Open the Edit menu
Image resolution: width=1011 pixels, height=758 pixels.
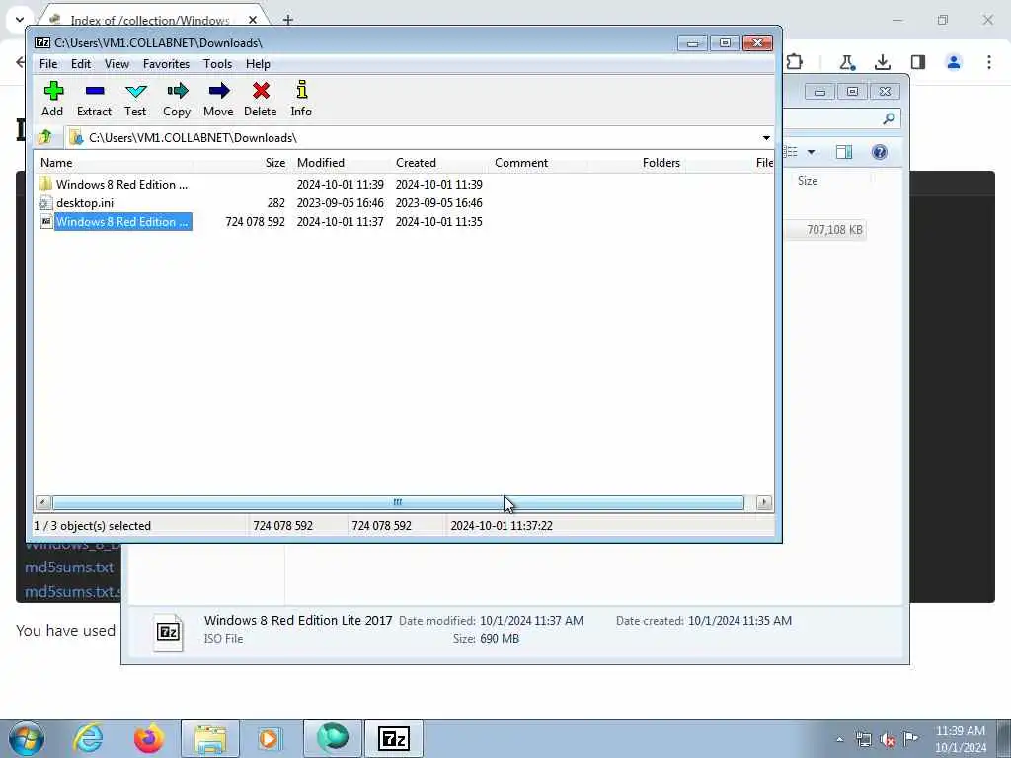pyautogui.click(x=81, y=64)
